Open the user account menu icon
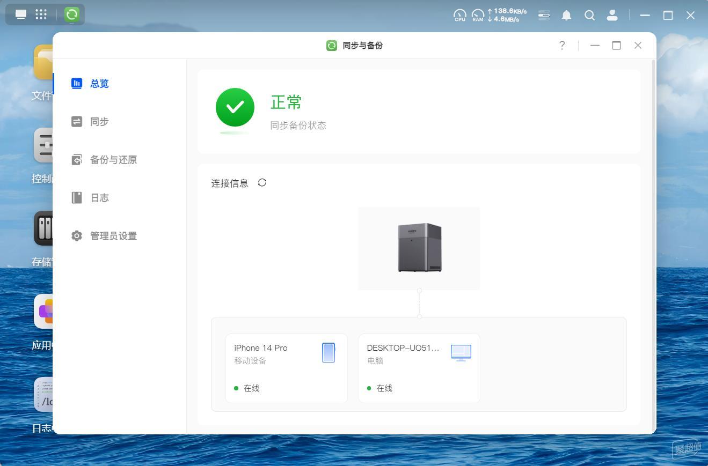Viewport: 708px width, 466px height. pyautogui.click(x=612, y=15)
